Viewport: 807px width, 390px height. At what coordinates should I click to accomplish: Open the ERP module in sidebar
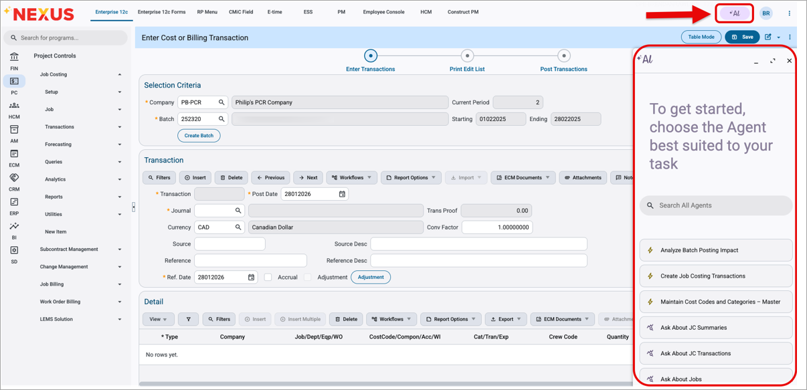tap(14, 207)
